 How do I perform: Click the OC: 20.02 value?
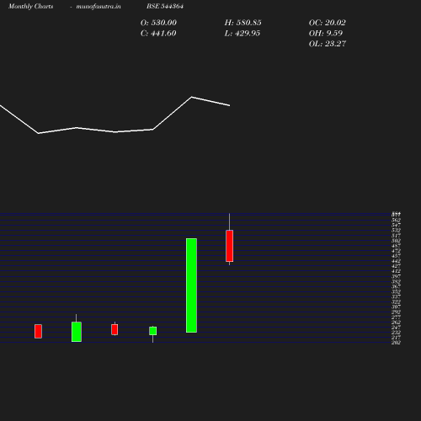pos(328,23)
